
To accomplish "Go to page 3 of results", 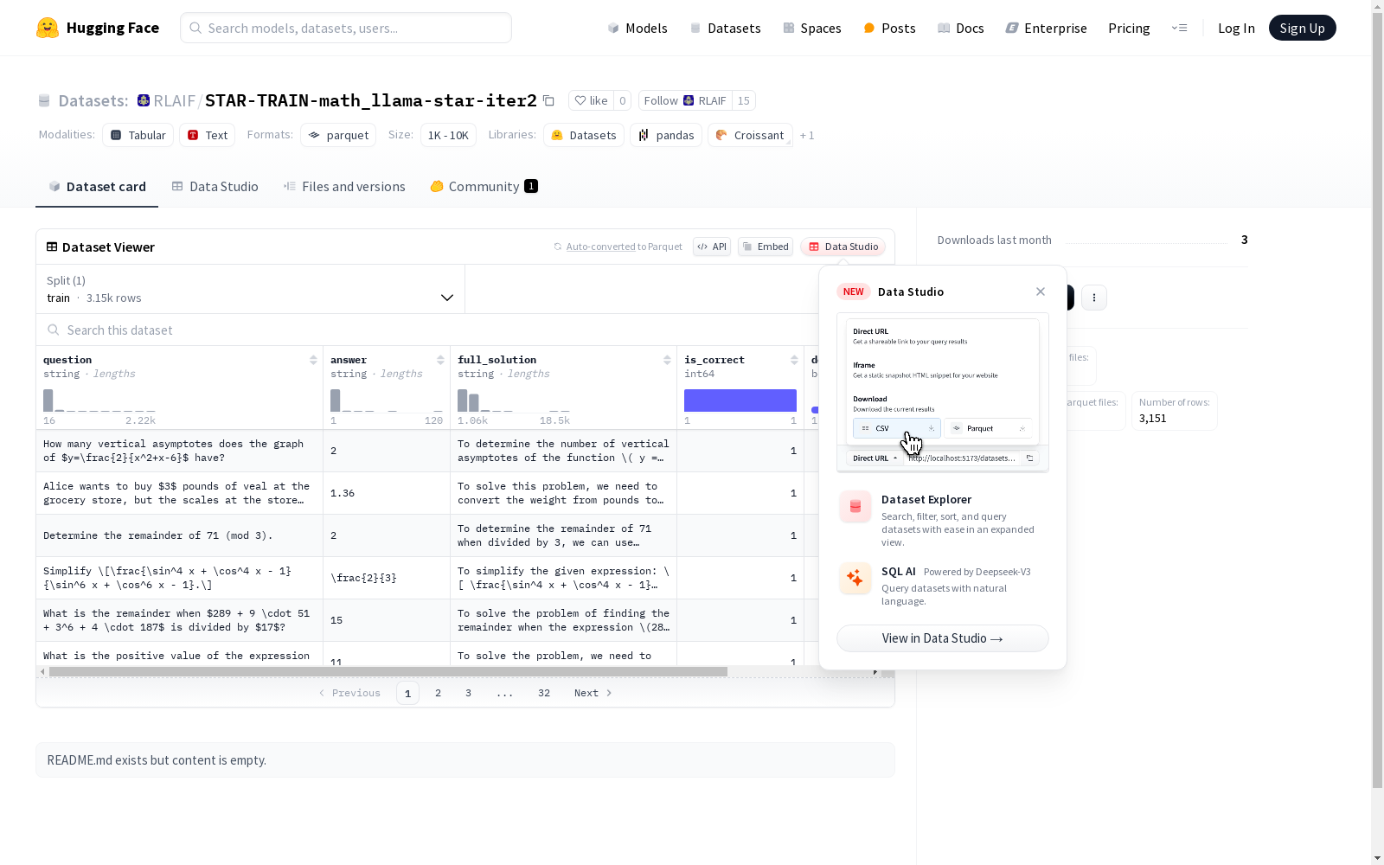I will click(468, 693).
